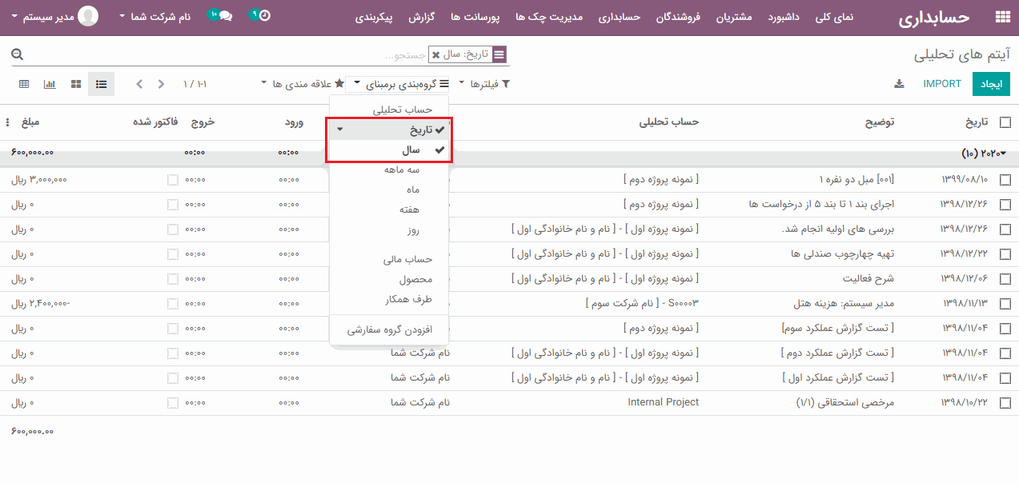Open the حسابداری top menu item
Viewport: 1019px width, 483px height.
620,17
